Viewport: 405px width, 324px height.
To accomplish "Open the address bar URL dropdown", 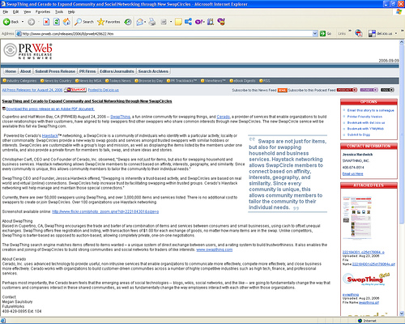I will tap(315, 33).
